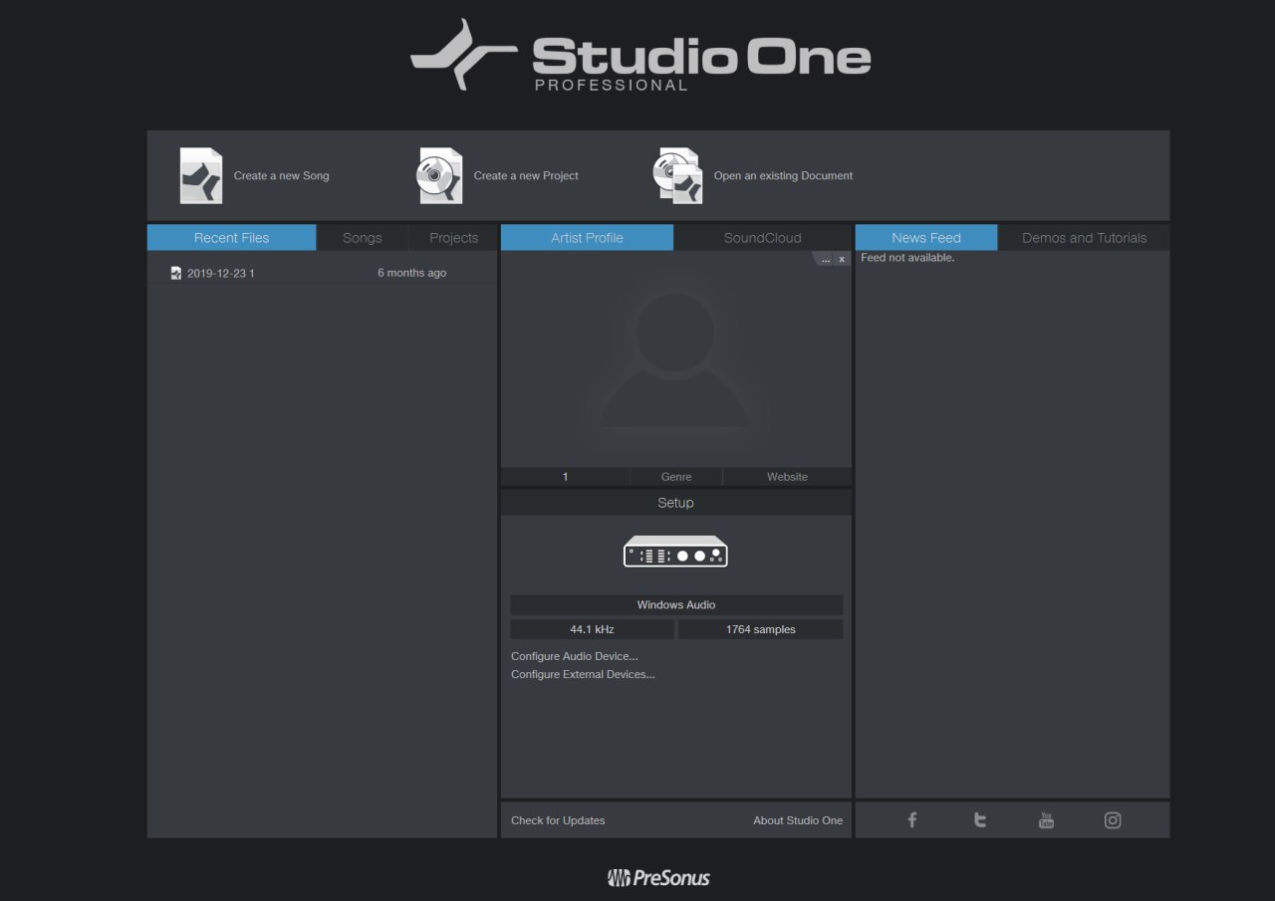
Task: Click Check for Updates
Action: click(558, 820)
